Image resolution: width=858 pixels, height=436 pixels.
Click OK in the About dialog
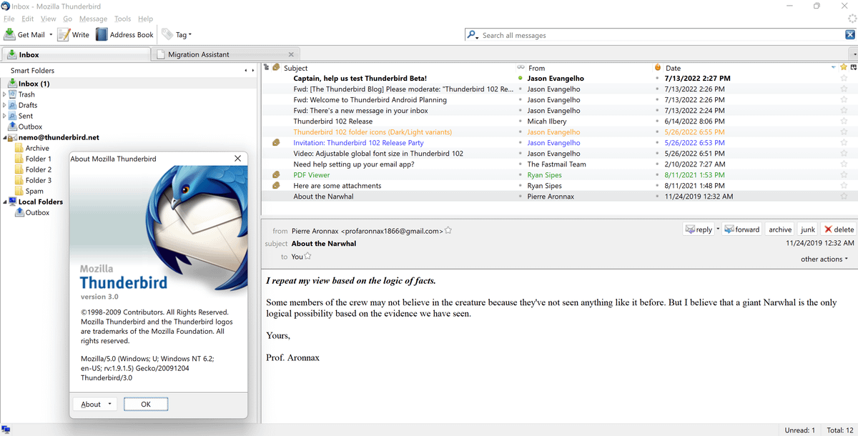coord(146,404)
